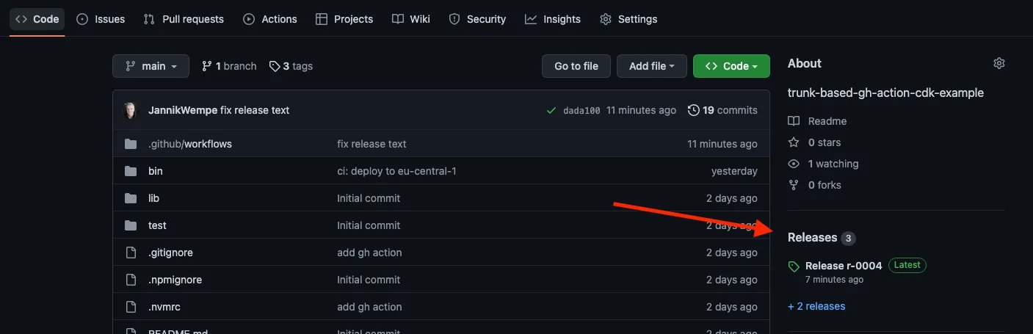Open the green Code dropdown button
The width and height of the screenshot is (1033, 334).
731,66
